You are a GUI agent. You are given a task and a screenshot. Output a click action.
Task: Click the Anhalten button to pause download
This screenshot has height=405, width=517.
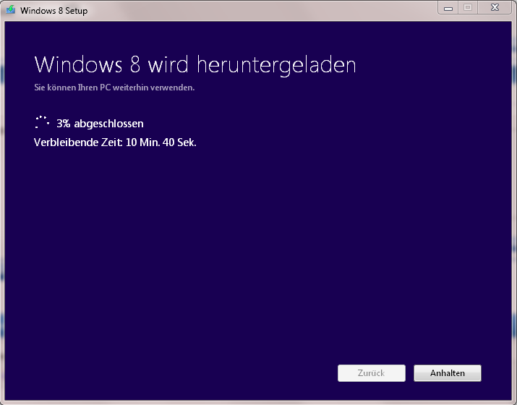pyautogui.click(x=448, y=373)
